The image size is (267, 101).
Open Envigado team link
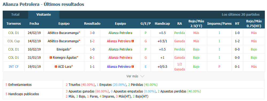click(63, 49)
